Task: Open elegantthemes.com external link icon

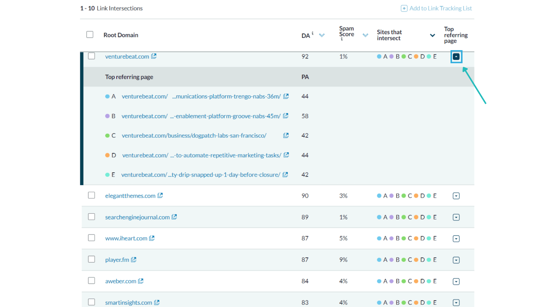Action: (x=160, y=195)
